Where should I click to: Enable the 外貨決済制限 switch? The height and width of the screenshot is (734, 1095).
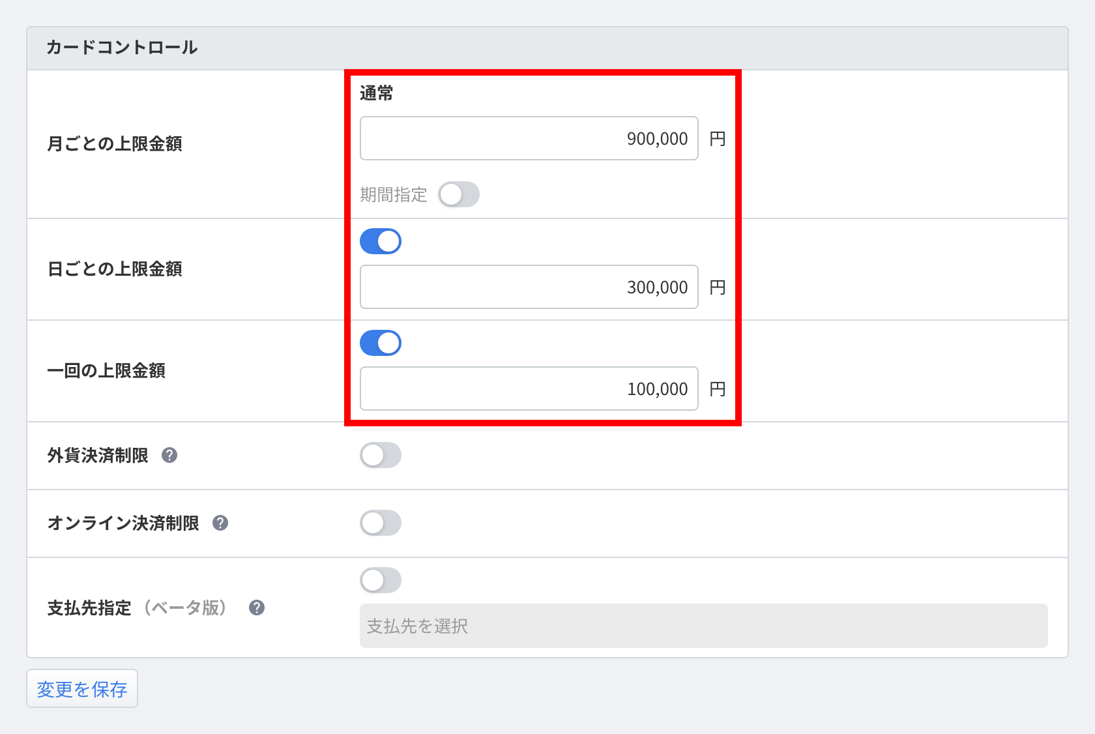click(x=381, y=455)
